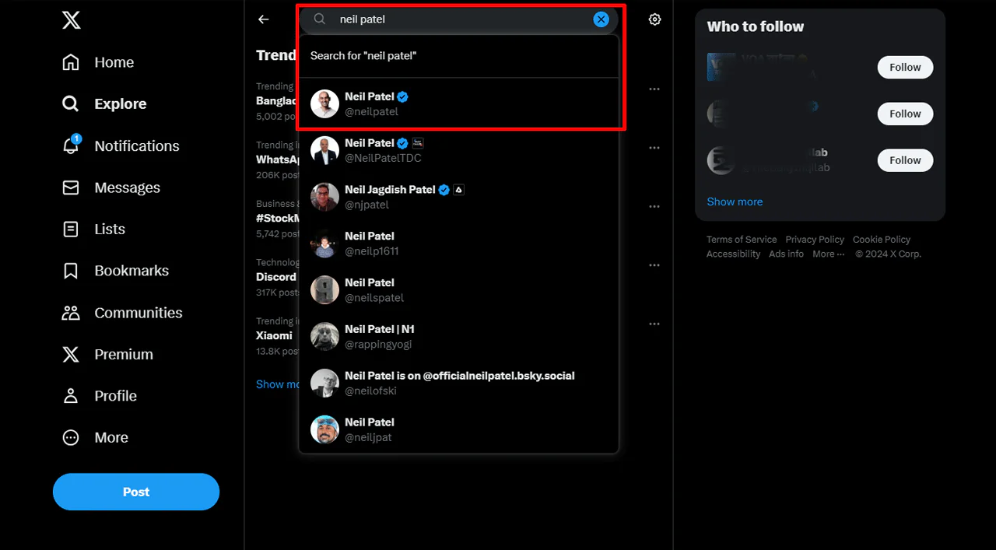This screenshot has width=996, height=550.
Task: Open Premium from sidebar
Action: point(107,354)
